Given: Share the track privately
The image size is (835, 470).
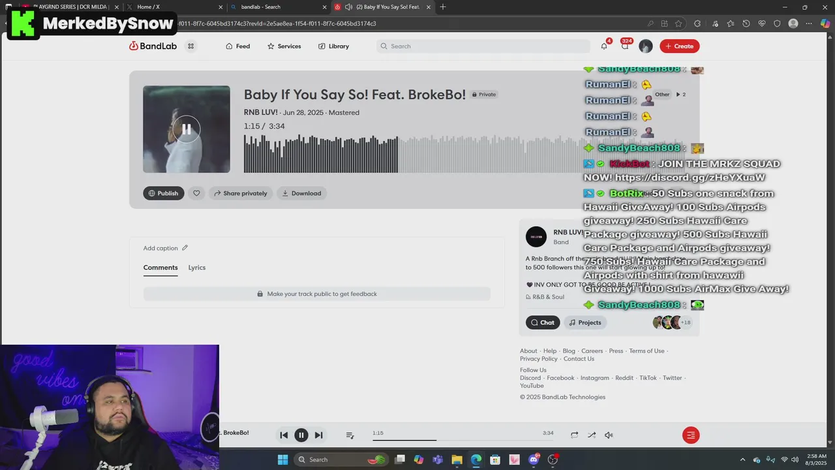Looking at the screenshot, I should 241,193.
